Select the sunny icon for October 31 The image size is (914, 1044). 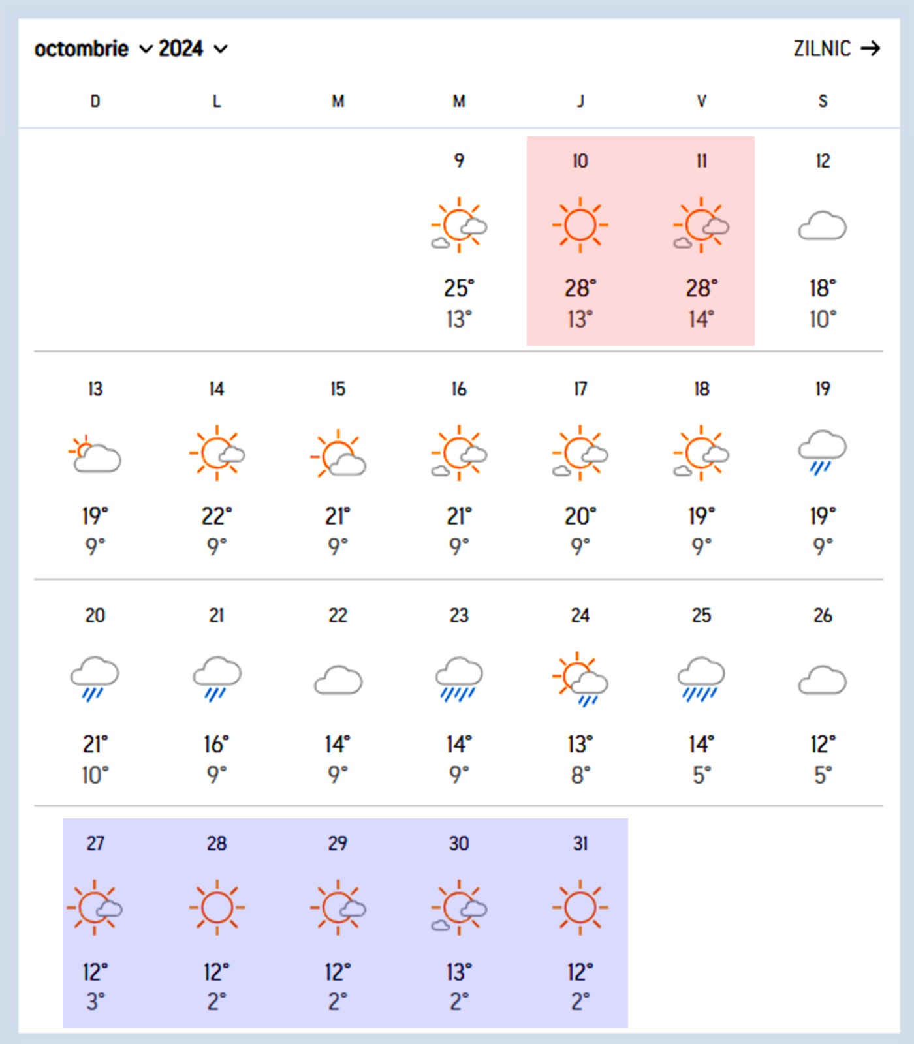pyautogui.click(x=580, y=907)
